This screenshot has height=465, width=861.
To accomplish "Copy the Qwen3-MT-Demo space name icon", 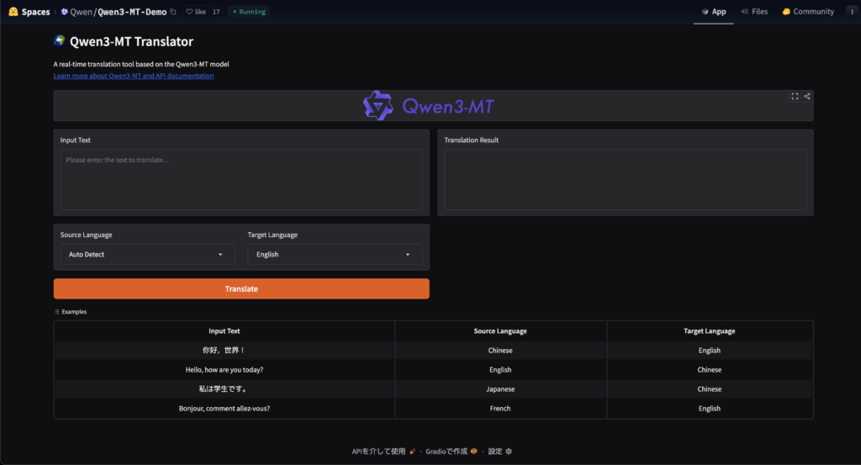I will [173, 12].
